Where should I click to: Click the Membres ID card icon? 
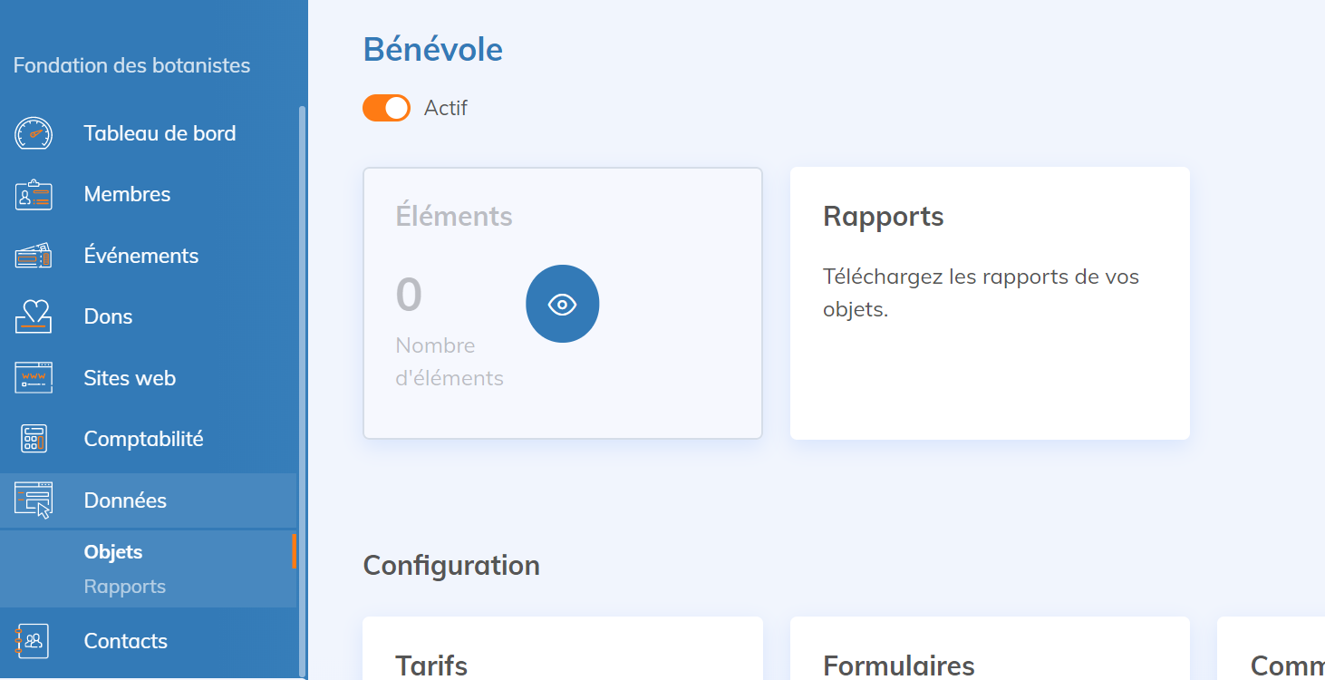(x=34, y=195)
